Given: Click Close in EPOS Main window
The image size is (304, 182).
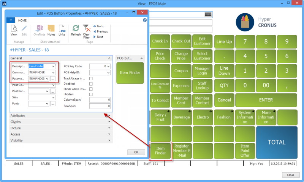Looking at the screenshot, I should tap(291, 175).
